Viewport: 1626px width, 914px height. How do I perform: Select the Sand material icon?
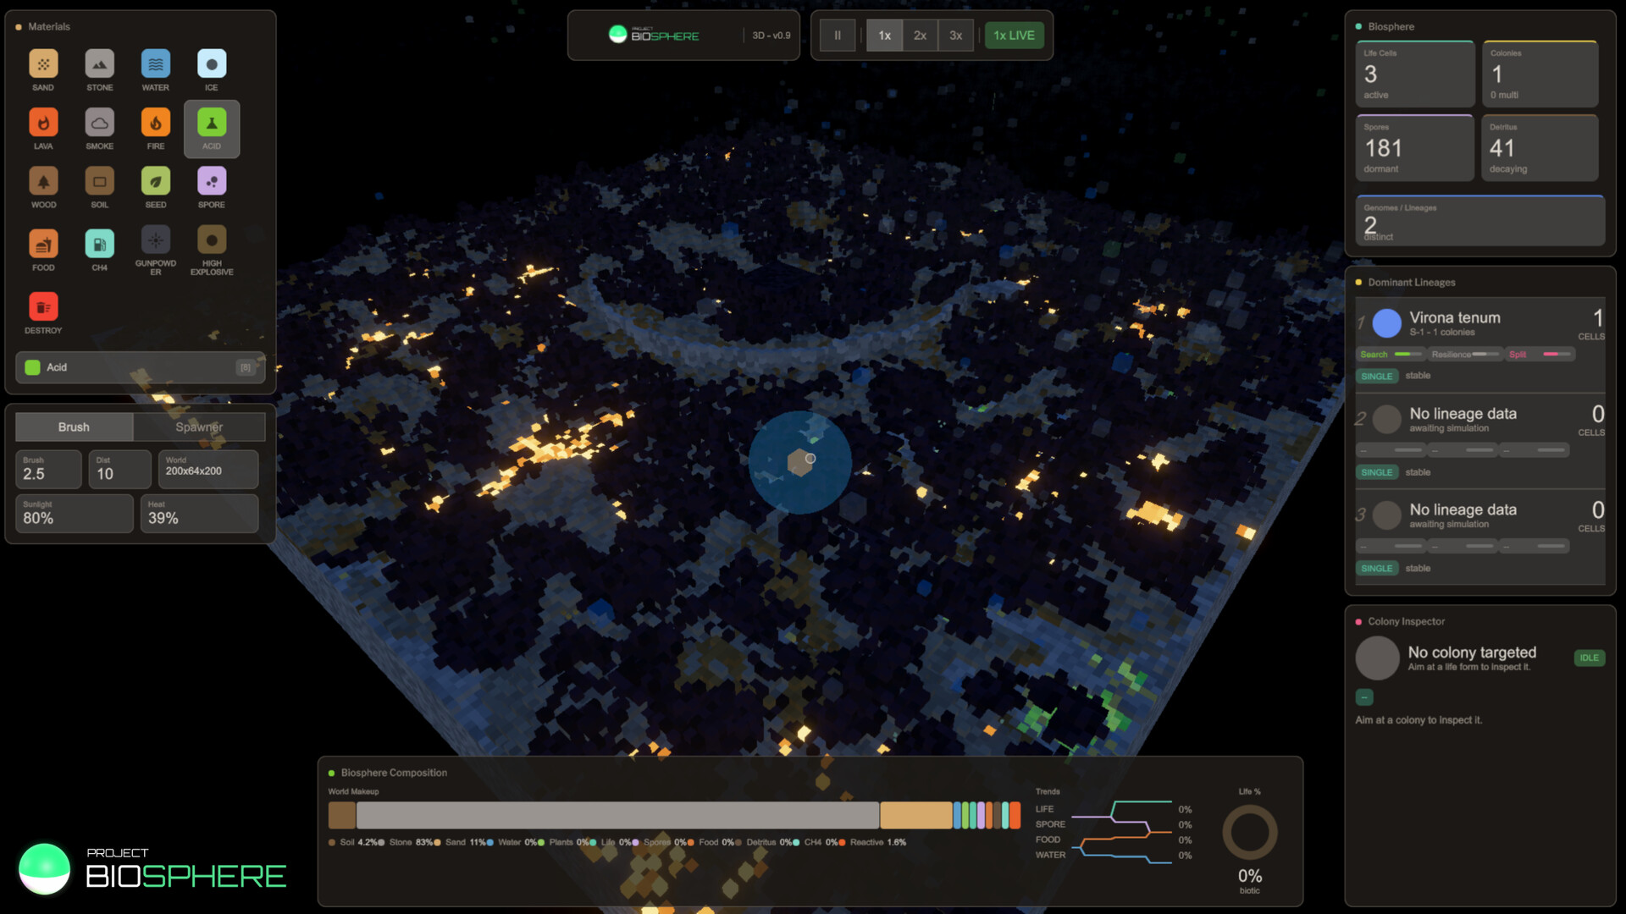[x=43, y=64]
